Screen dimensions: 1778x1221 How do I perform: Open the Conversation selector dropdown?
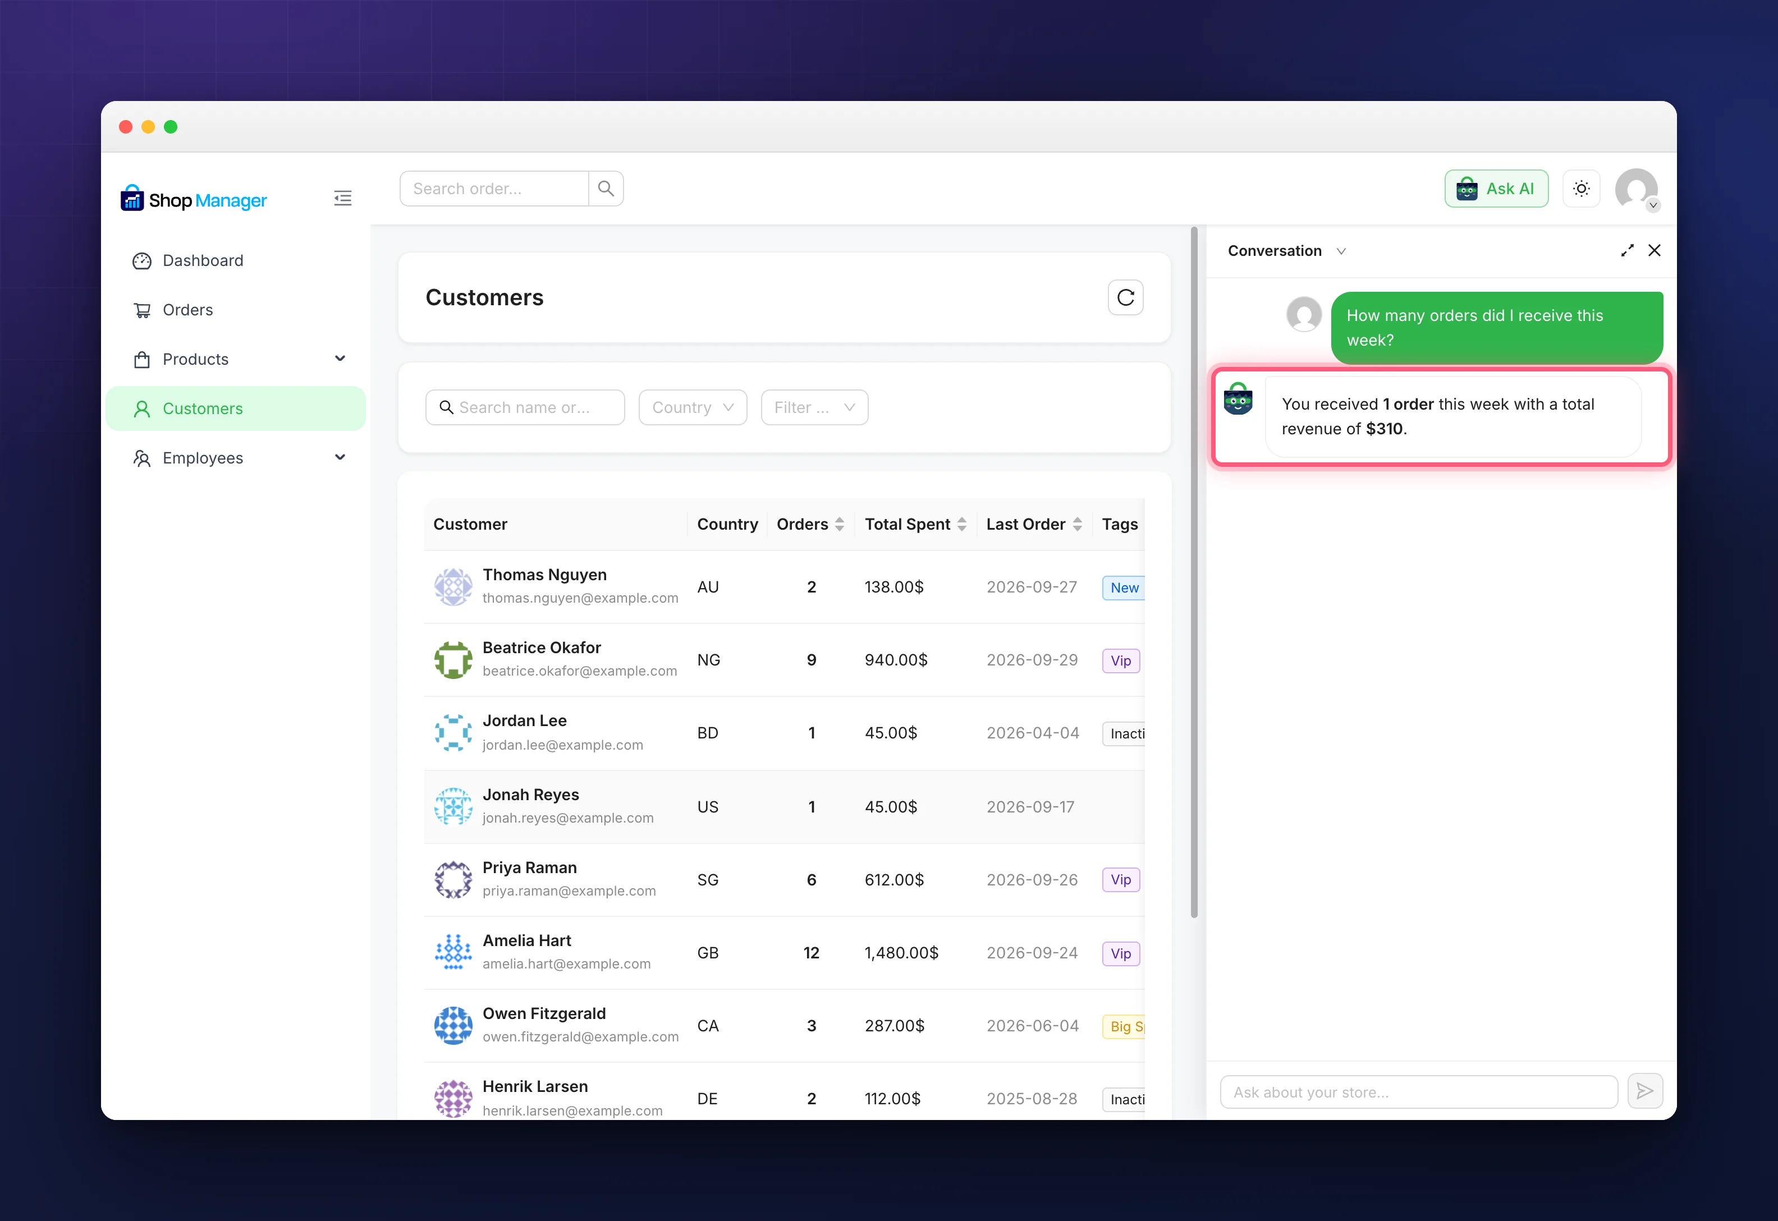(1286, 251)
